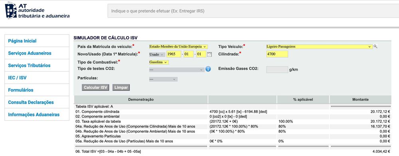Click the Cilindrada field showing 4700

tap(277, 54)
